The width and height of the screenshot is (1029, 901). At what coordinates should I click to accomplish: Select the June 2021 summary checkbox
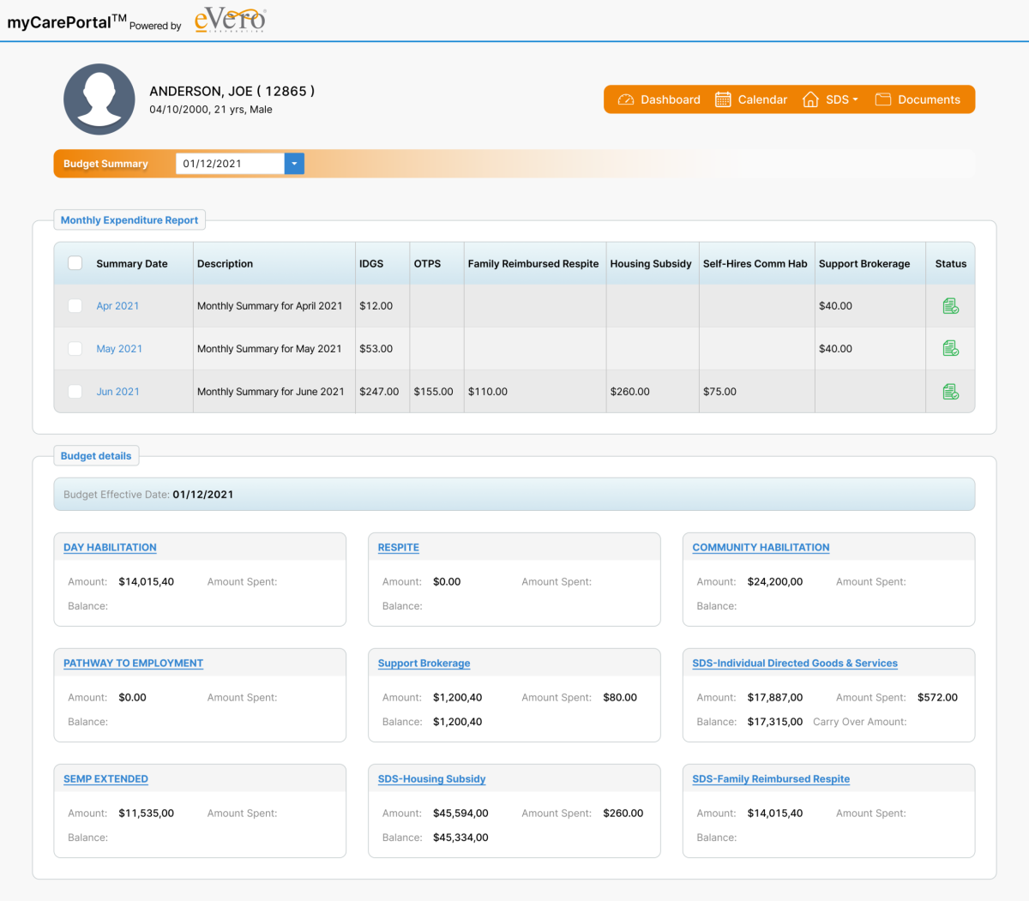pyautogui.click(x=75, y=391)
